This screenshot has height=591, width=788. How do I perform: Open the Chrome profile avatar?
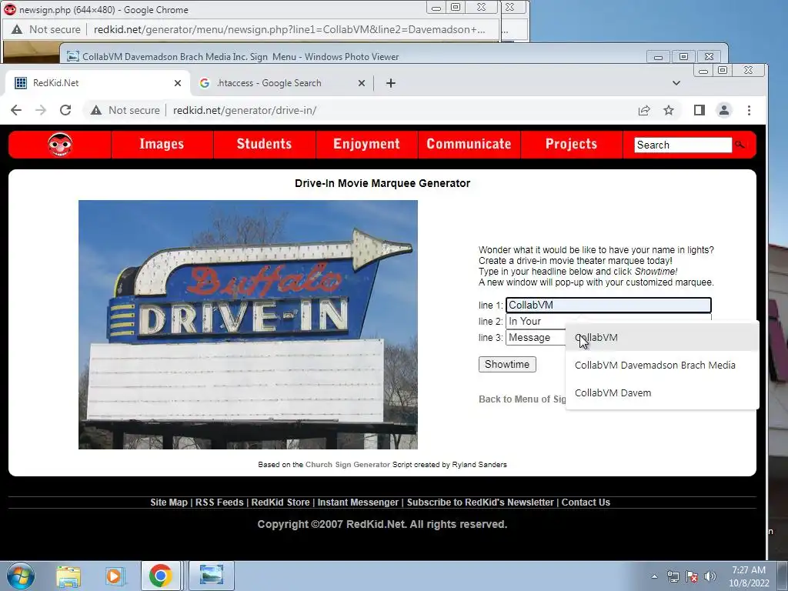[x=723, y=110]
